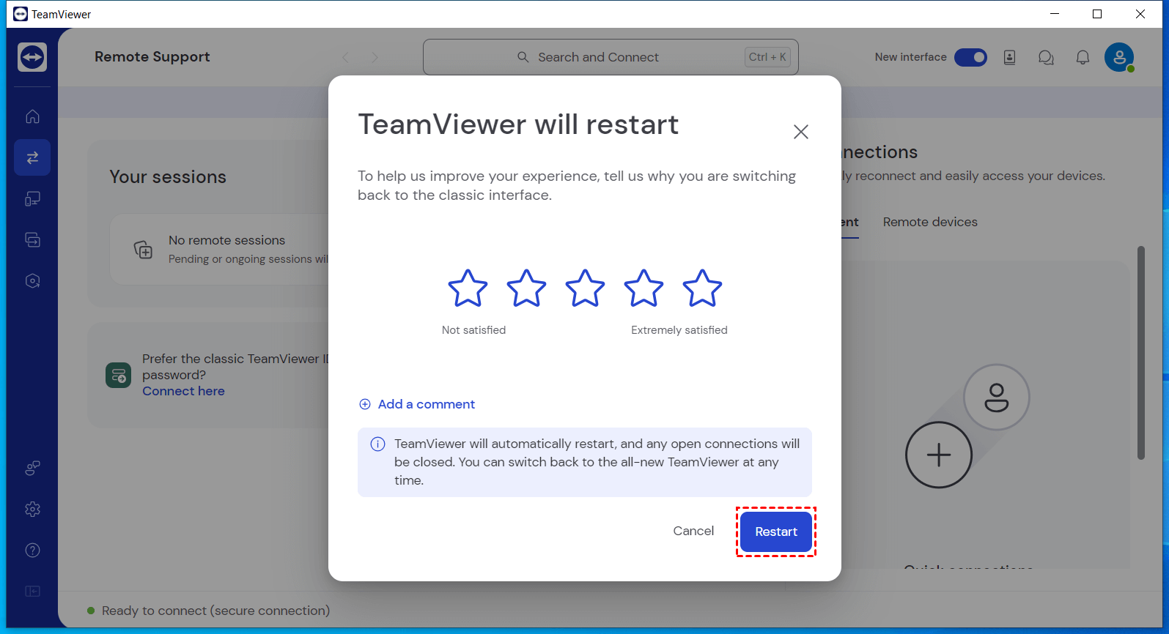Open the chat bubbles icon
1169x634 pixels.
tap(1046, 57)
